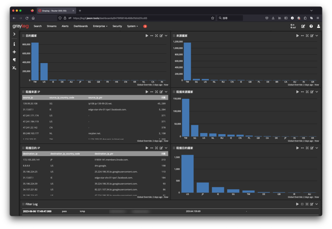332x229 pixels.
Task: Stretch width of 阻擋來源 IP widget
Action: (152, 92)
